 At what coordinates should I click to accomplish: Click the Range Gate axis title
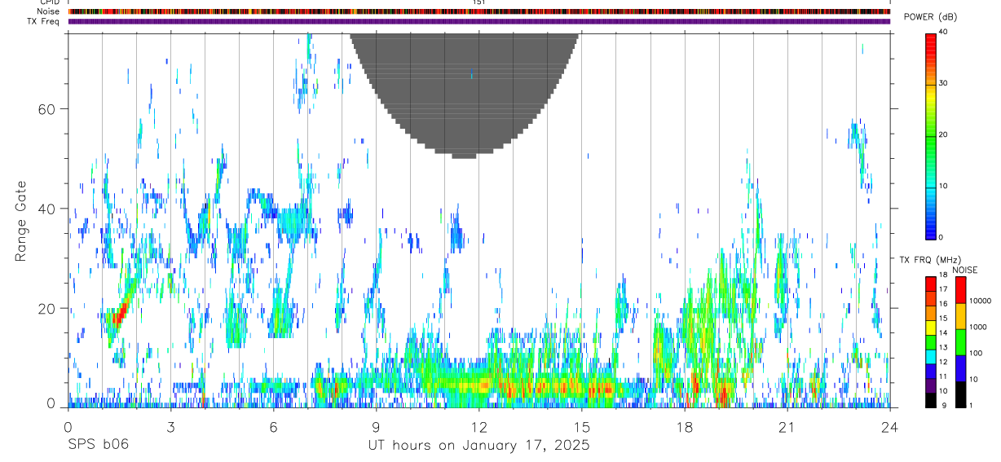click(21, 222)
